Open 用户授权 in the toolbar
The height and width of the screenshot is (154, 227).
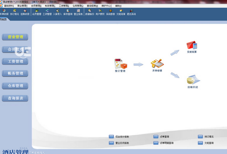(100, 12)
